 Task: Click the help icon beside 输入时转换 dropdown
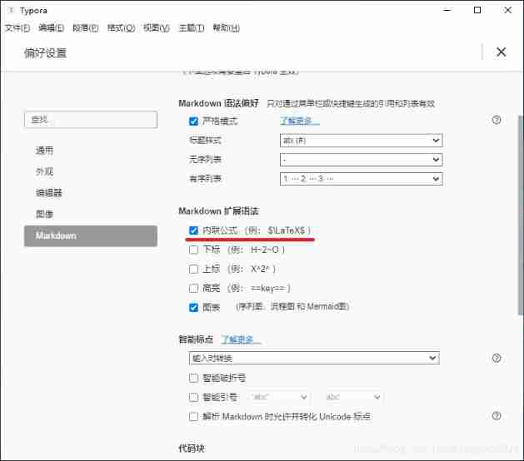click(497, 358)
